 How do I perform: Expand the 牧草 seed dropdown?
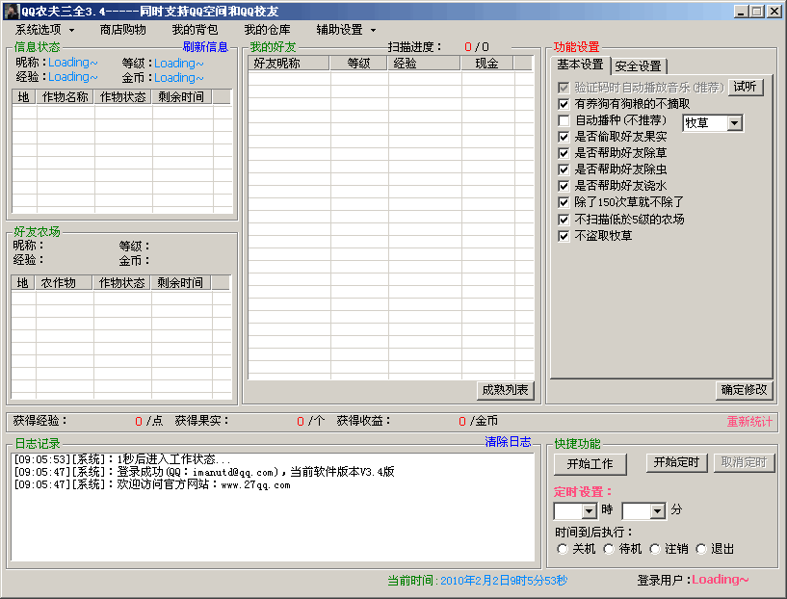point(735,123)
